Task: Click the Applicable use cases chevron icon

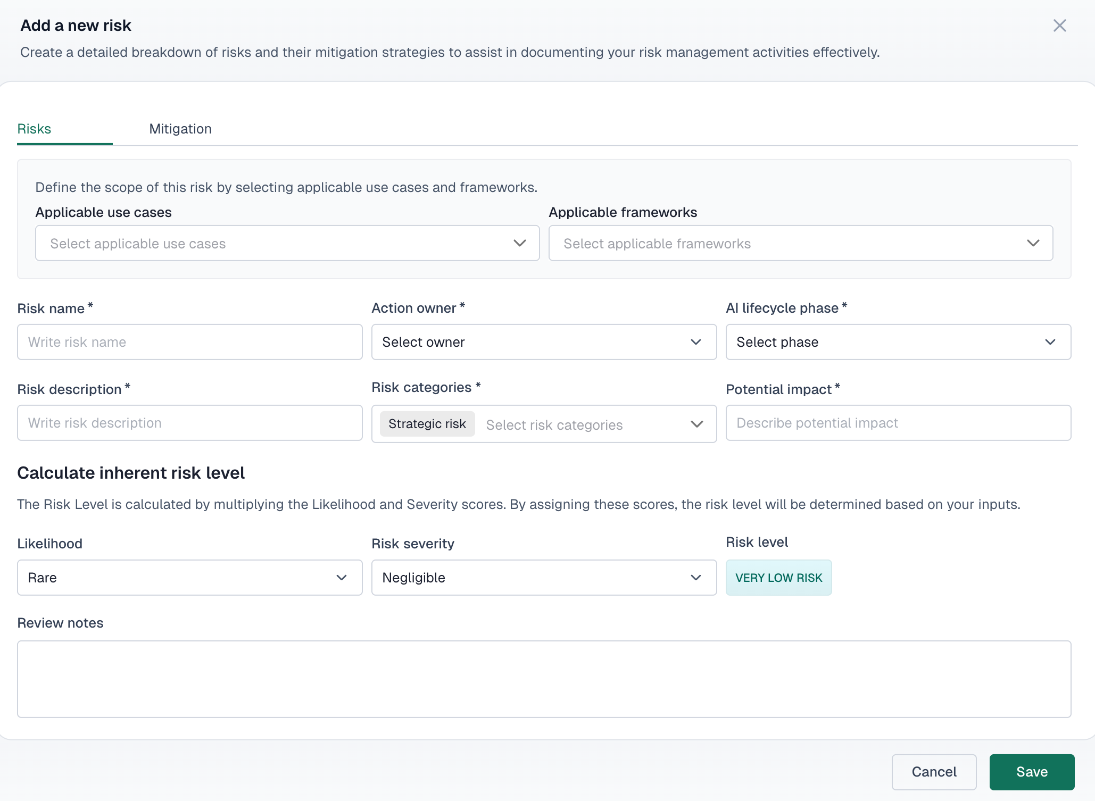Action: [x=519, y=243]
